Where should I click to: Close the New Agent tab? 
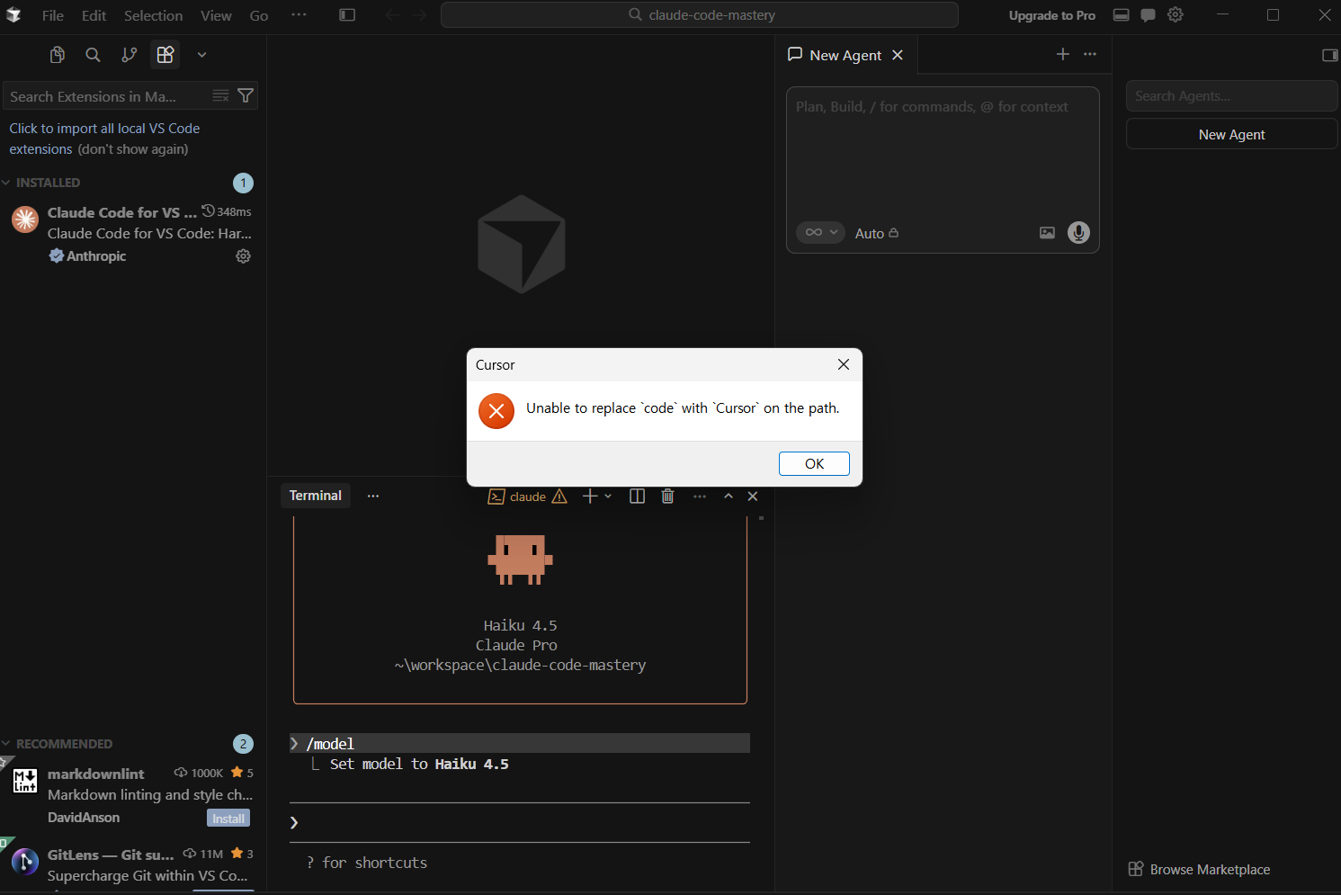pyautogui.click(x=898, y=55)
